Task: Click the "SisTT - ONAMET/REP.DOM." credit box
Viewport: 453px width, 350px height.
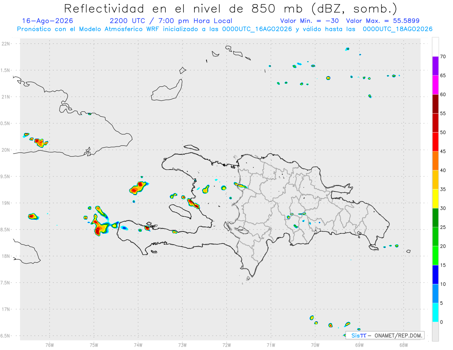Action: coord(385,335)
